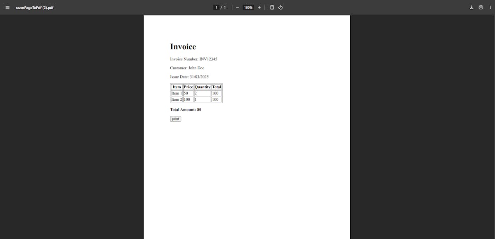This screenshot has height=239, width=495.
Task: Click the Quantity column header
Action: point(202,87)
